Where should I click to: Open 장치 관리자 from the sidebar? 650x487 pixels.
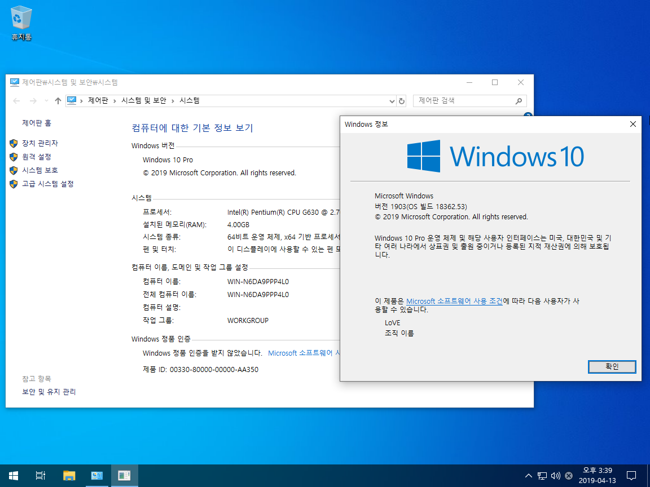coord(40,143)
